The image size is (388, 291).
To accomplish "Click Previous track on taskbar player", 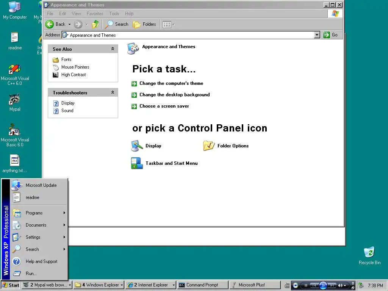I will tap(314, 285).
